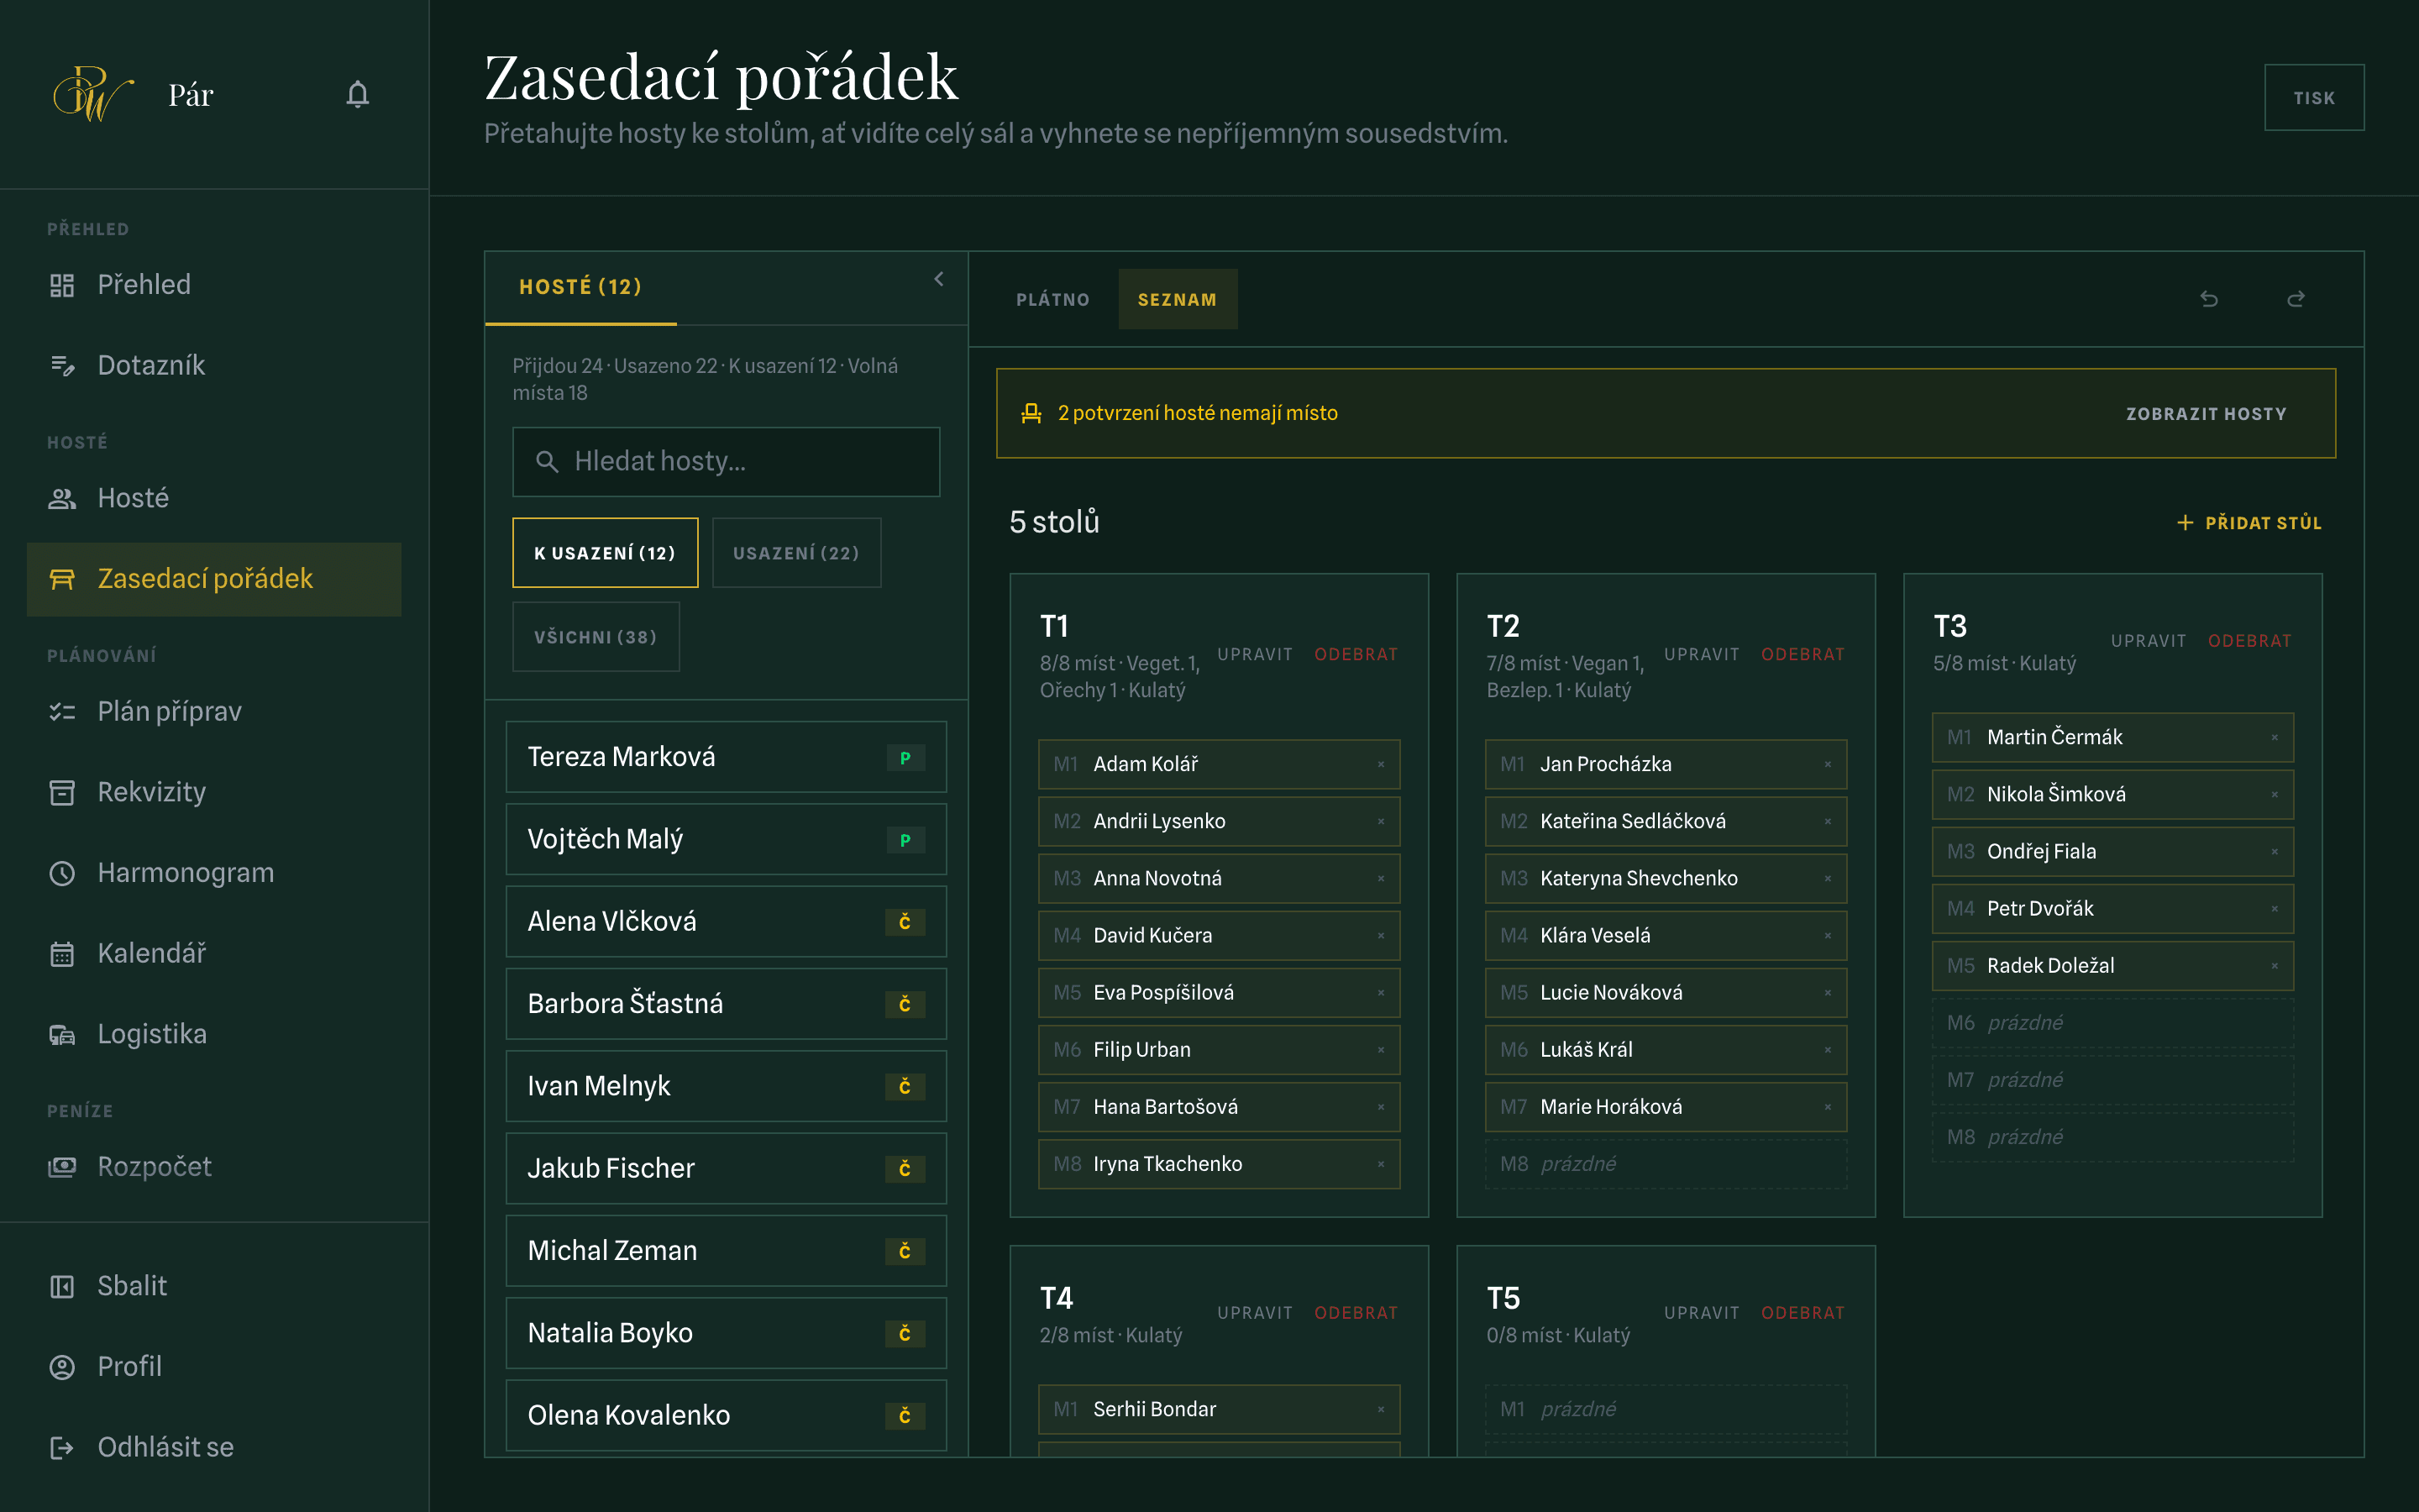
Task: Open Harmonogram section
Action: click(x=214, y=873)
